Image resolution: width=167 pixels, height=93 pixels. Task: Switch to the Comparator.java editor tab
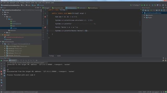coord(58,8)
